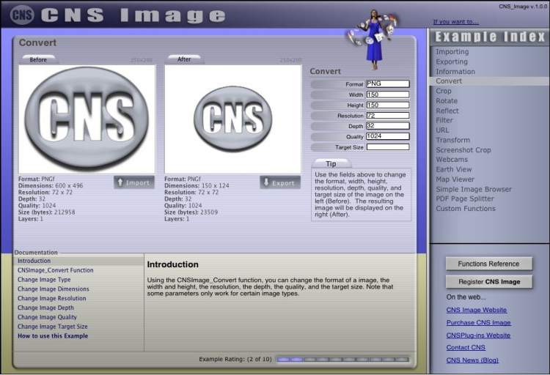Click the Resolution input field
The width and height of the screenshot is (550, 375).
(388, 116)
